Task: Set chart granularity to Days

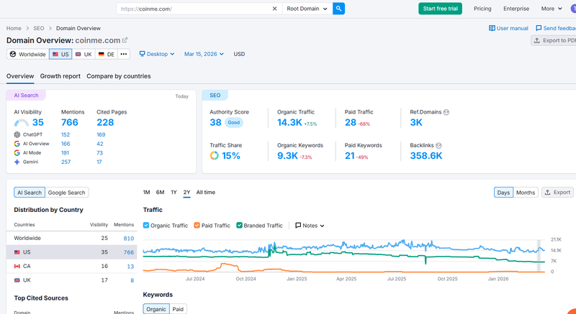Action: (503, 193)
